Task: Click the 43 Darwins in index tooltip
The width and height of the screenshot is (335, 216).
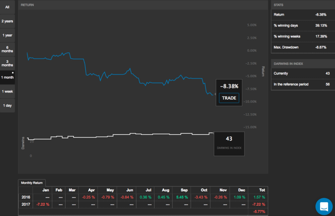Action: (229, 143)
